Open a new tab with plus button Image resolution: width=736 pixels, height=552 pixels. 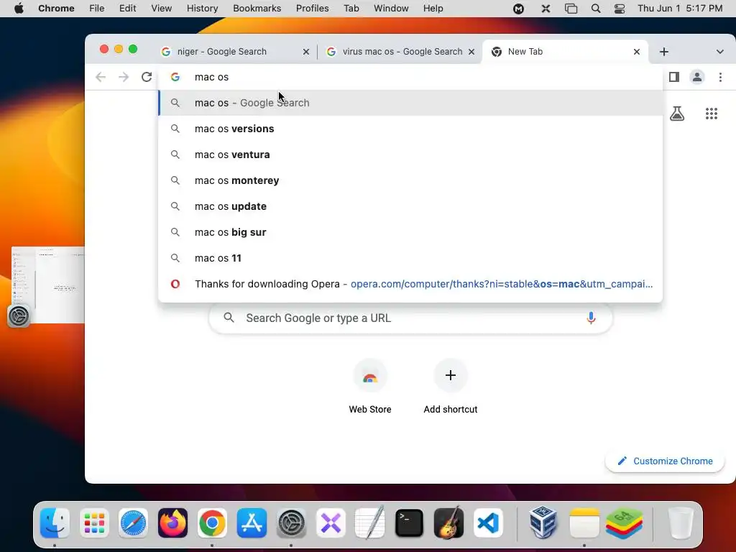(663, 52)
